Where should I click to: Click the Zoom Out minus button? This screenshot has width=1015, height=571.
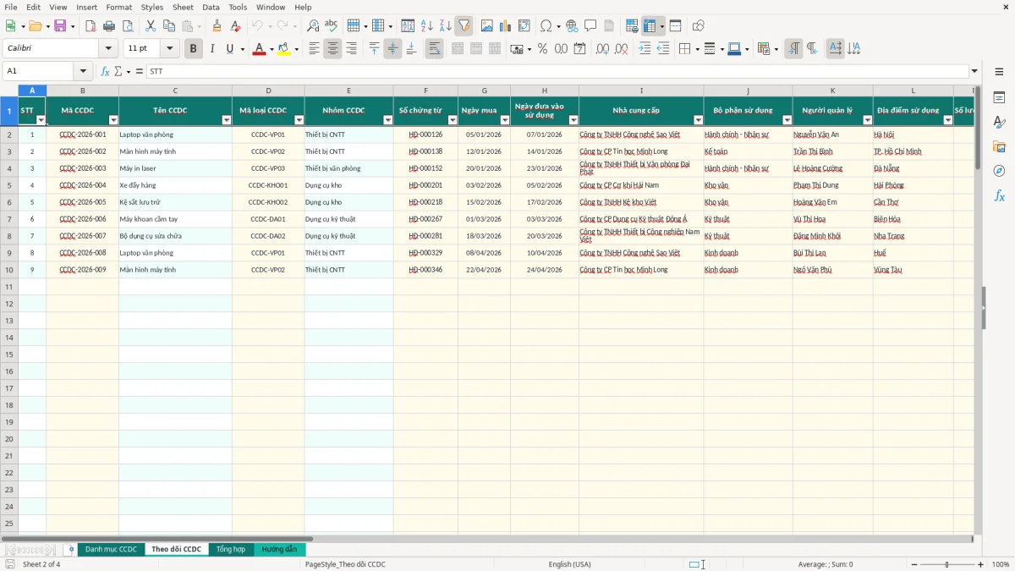point(913,564)
